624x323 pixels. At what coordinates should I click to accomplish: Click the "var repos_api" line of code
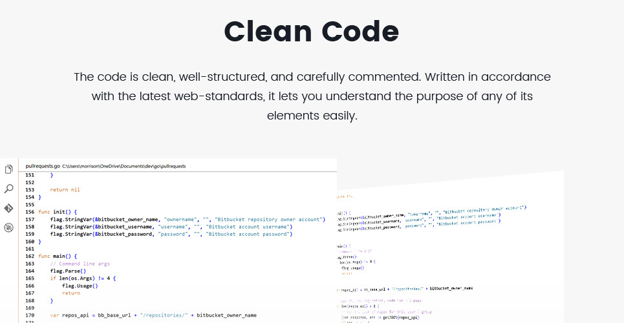coord(153,315)
